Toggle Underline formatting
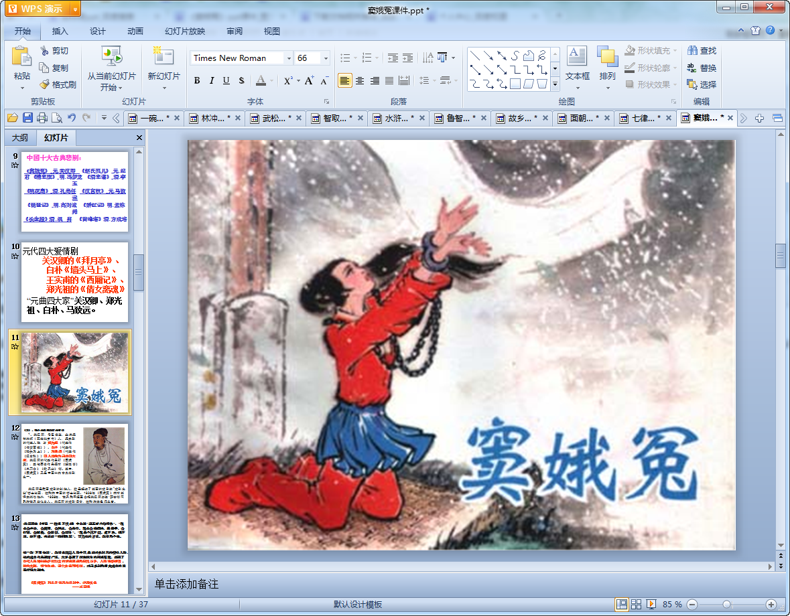This screenshot has width=790, height=616. pyautogui.click(x=226, y=80)
